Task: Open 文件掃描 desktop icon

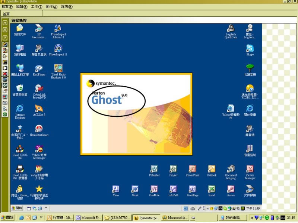Action: [250, 191]
